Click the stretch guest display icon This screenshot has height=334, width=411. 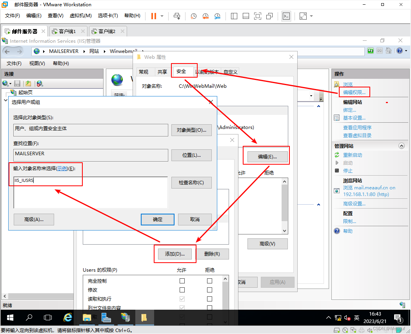(303, 16)
